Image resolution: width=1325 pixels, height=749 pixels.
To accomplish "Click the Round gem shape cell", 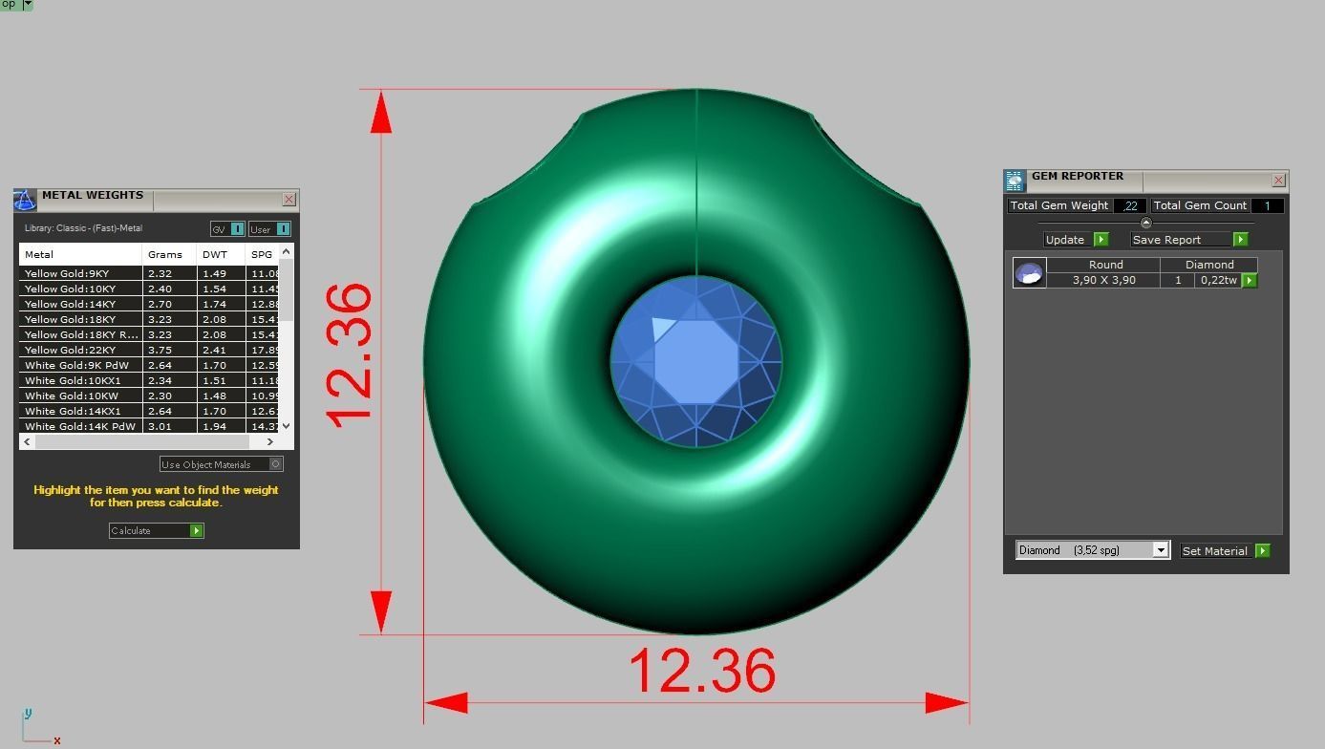I will (x=1105, y=265).
